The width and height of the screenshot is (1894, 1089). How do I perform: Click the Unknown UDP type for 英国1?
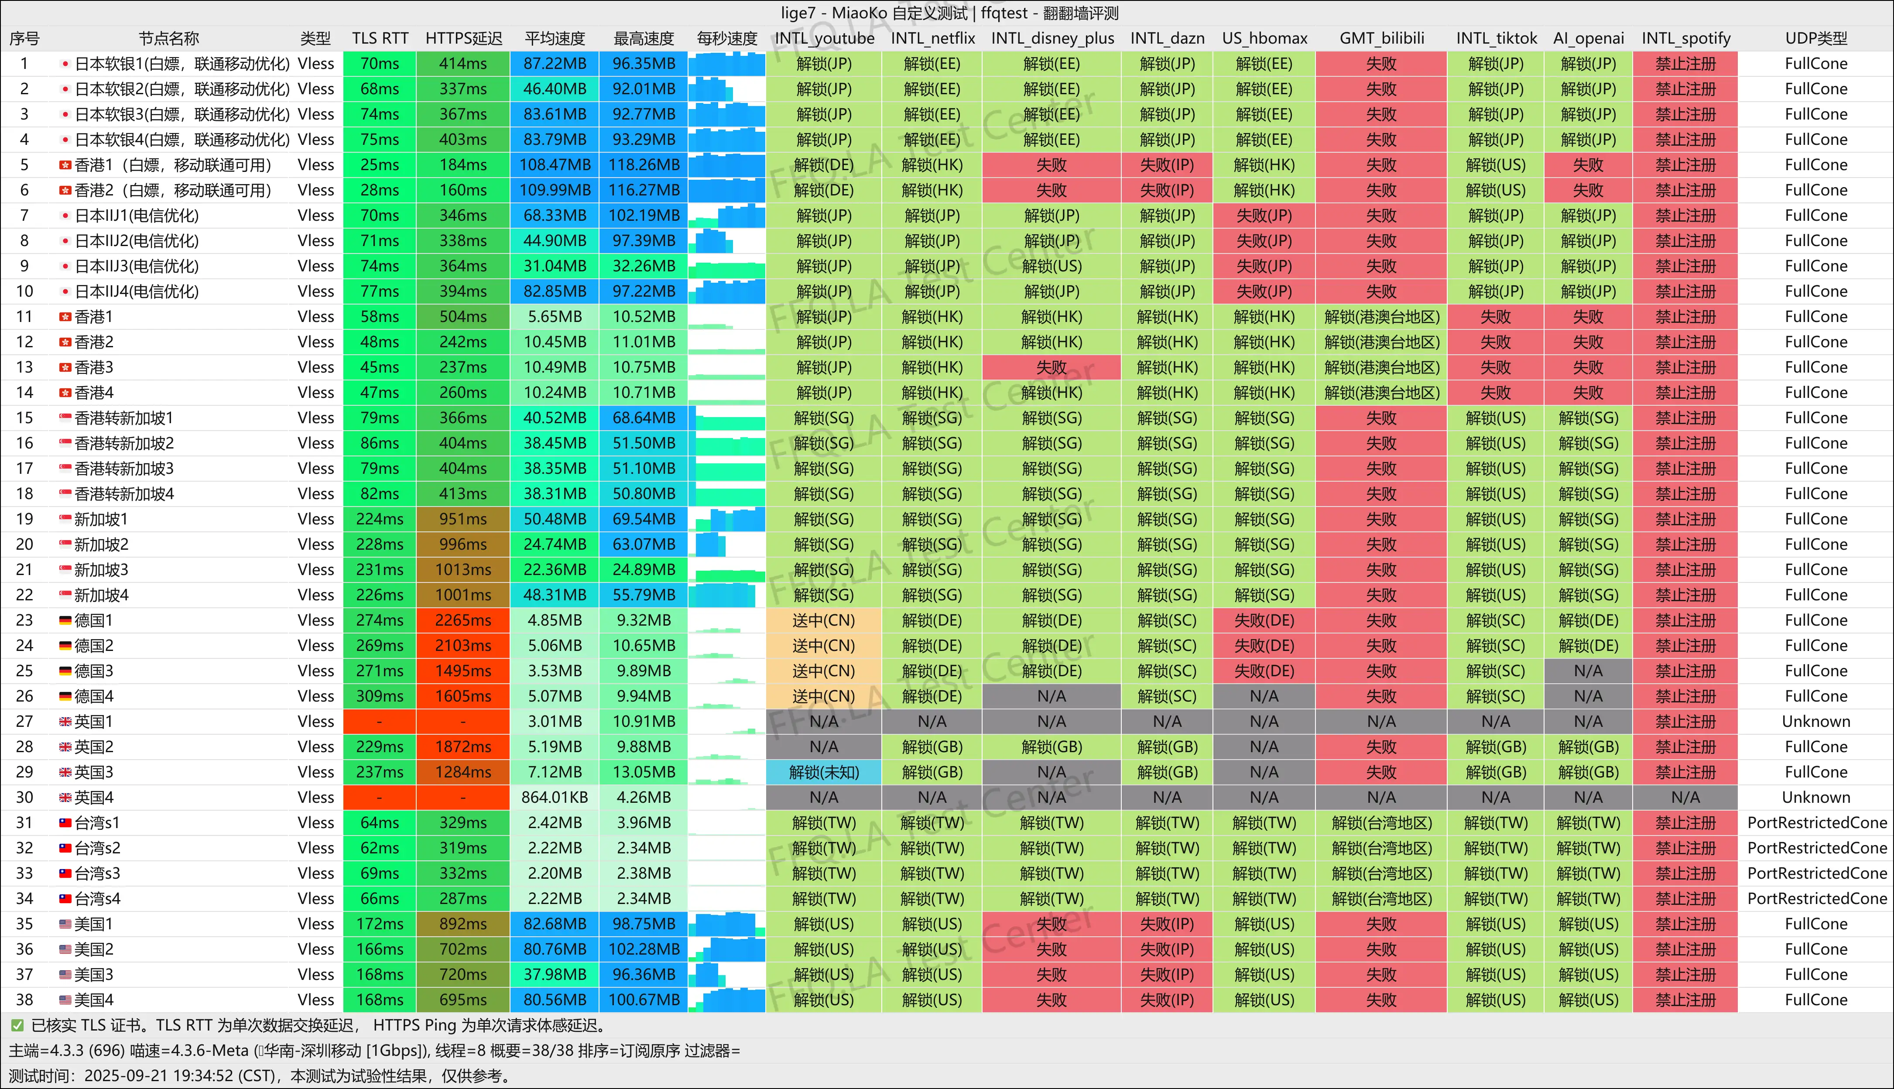1816,722
